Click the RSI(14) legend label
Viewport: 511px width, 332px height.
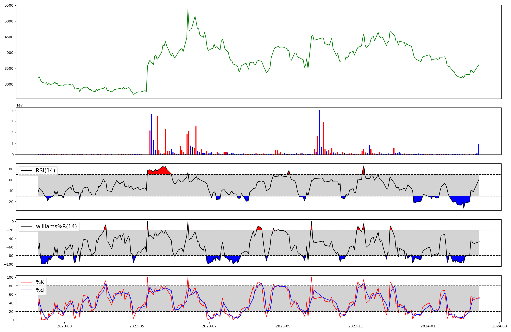[x=45, y=171]
